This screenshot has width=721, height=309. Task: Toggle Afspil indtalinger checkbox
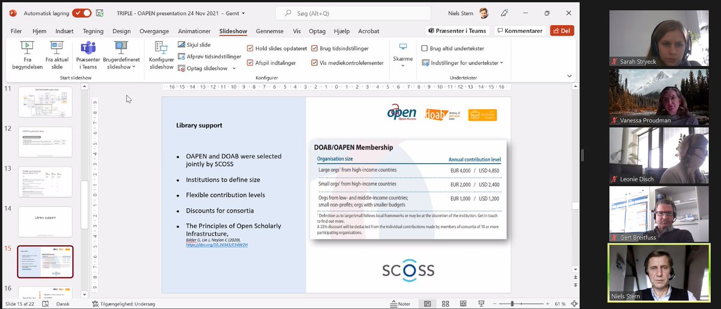(x=250, y=62)
